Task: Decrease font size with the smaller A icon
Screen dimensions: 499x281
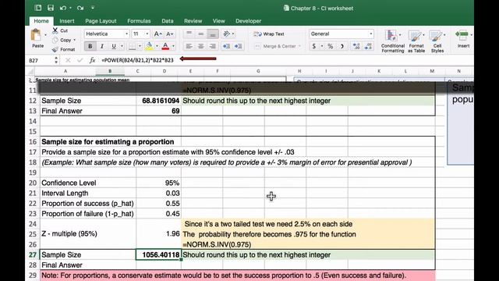Action: (x=170, y=34)
